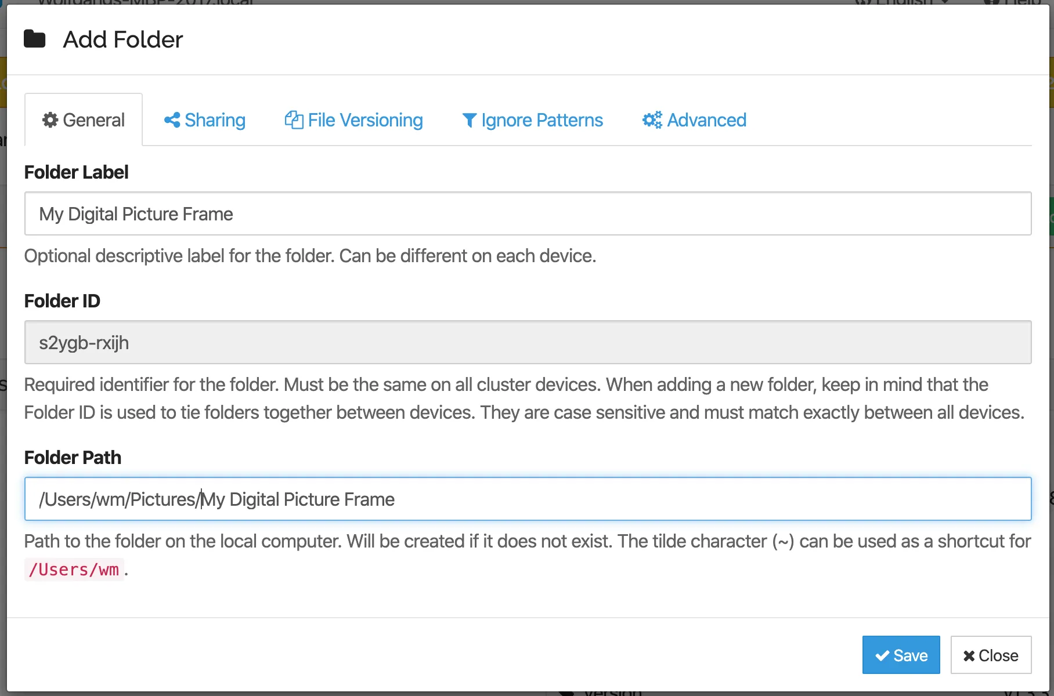Close the Add Folder dialog
This screenshot has width=1054, height=696.
pyautogui.click(x=991, y=655)
